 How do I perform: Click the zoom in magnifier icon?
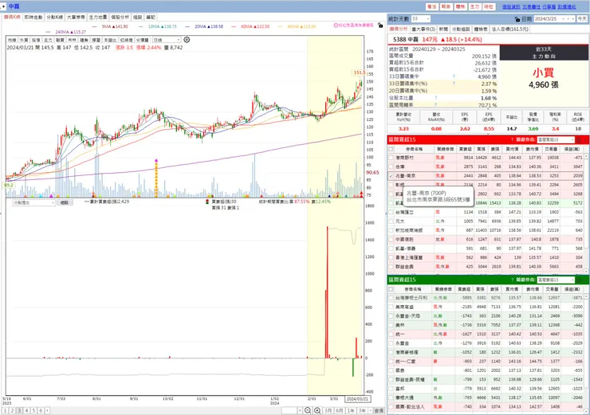[317, 410]
